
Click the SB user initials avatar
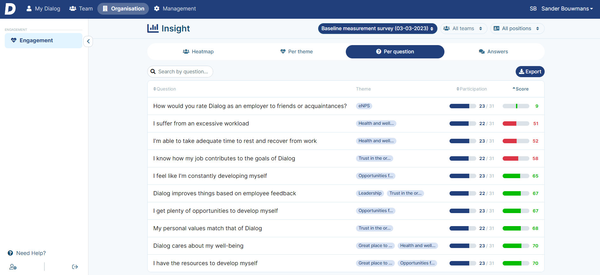point(533,9)
